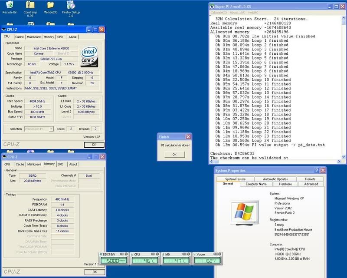347x278 pixels.
Task: Select the Computer Name tab
Action: 256,184
